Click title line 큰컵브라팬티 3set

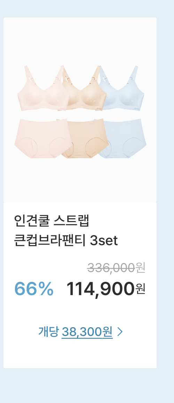(66, 241)
